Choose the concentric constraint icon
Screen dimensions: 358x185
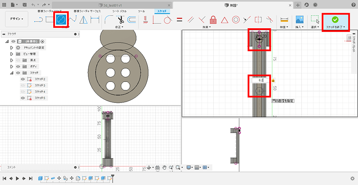click(235, 19)
